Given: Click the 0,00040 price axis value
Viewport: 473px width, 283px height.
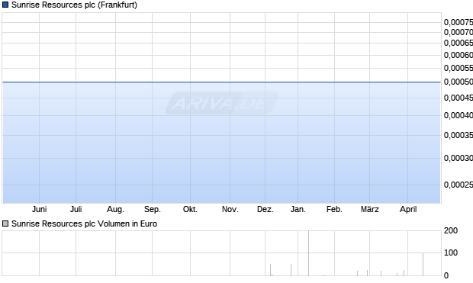Looking at the screenshot, I should 459,115.
